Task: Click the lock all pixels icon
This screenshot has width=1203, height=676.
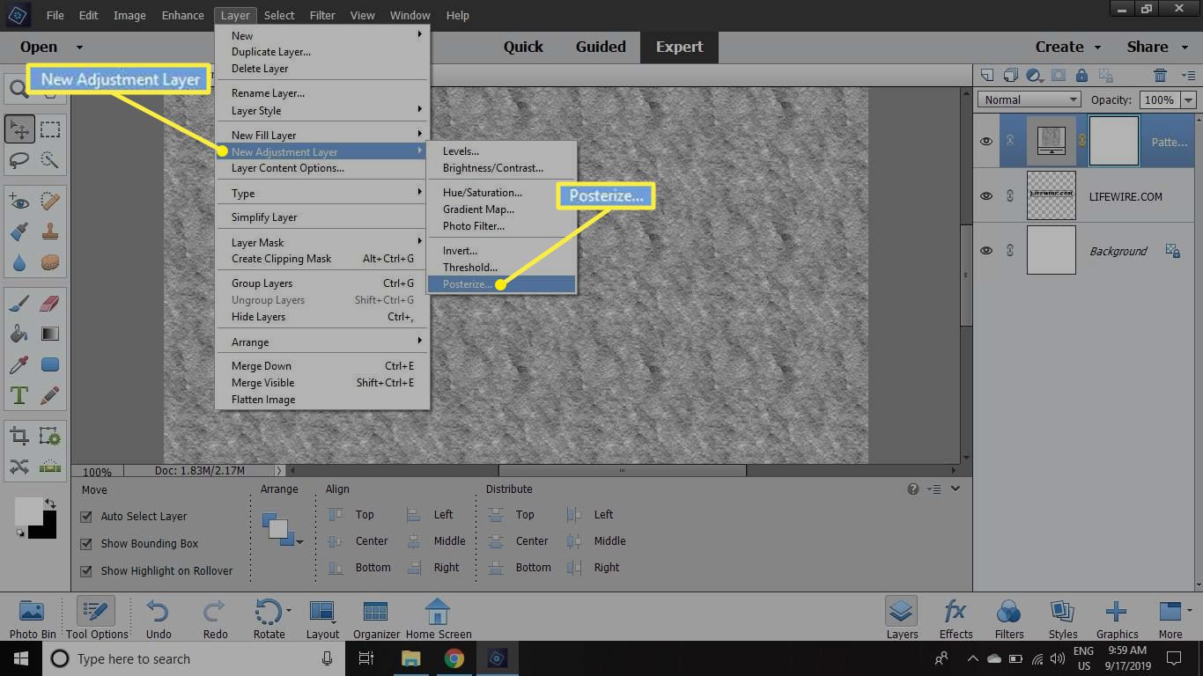Action: click(1081, 76)
